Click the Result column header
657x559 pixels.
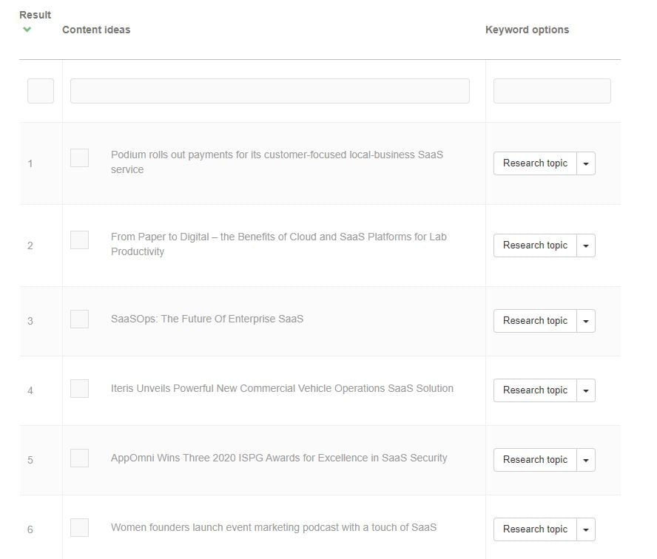click(x=36, y=15)
